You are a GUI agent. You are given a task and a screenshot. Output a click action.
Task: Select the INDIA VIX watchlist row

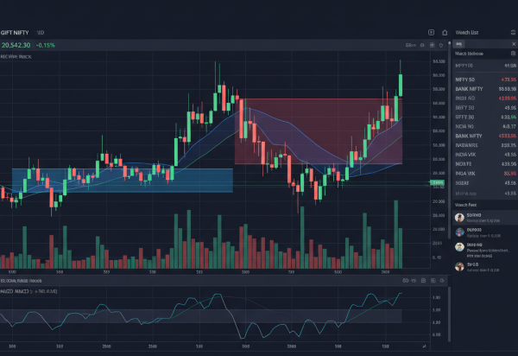(485, 155)
